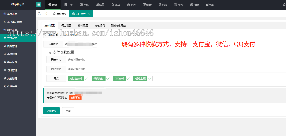This screenshot has height=136, width=286.
Task: Click the refresh icon beside the page tabs
Action: [39, 14]
